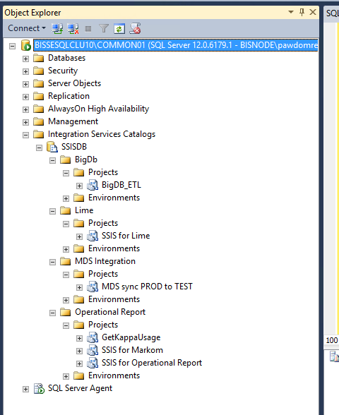The height and width of the screenshot is (415, 339).
Task: Collapse Projects under Operational Report
Action: coord(66,325)
